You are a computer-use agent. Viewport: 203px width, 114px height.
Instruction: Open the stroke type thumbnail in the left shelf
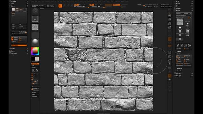click(x=35, y=19)
